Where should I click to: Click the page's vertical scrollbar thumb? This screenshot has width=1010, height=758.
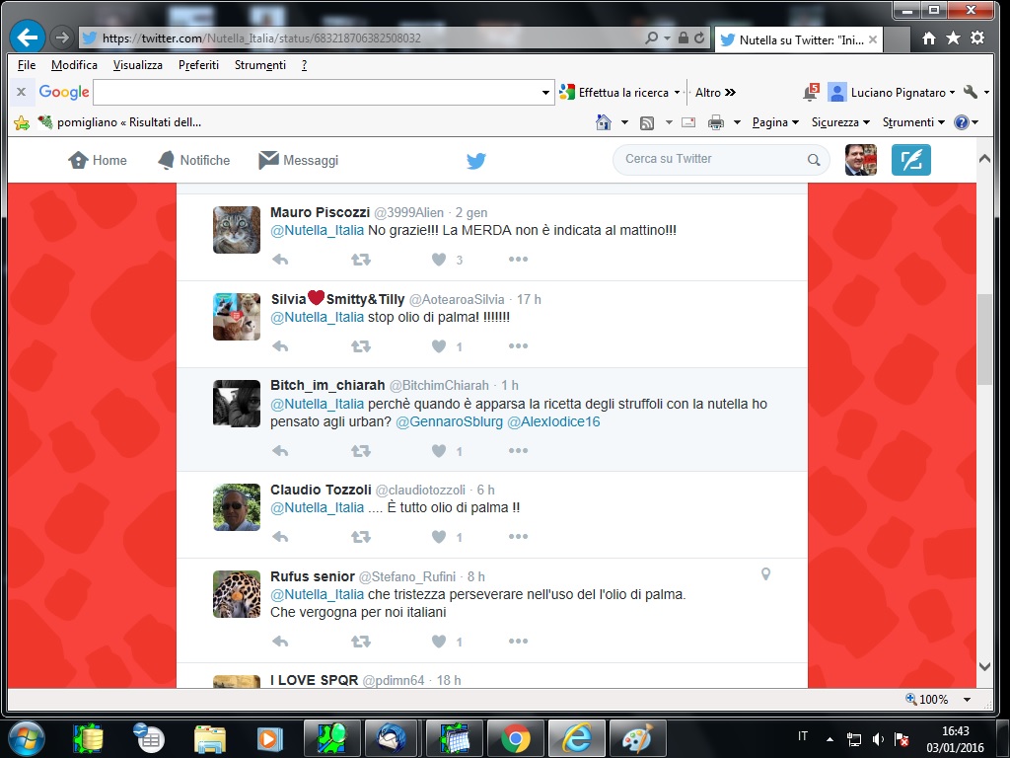click(984, 339)
